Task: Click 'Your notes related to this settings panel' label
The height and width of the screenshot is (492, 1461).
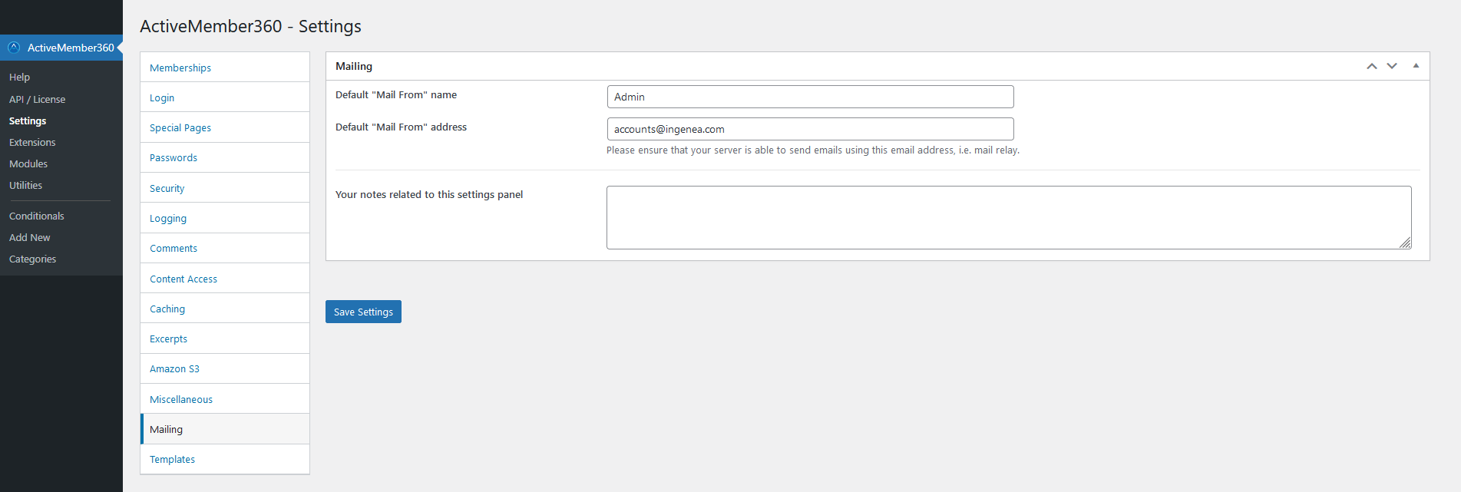Action: (429, 195)
